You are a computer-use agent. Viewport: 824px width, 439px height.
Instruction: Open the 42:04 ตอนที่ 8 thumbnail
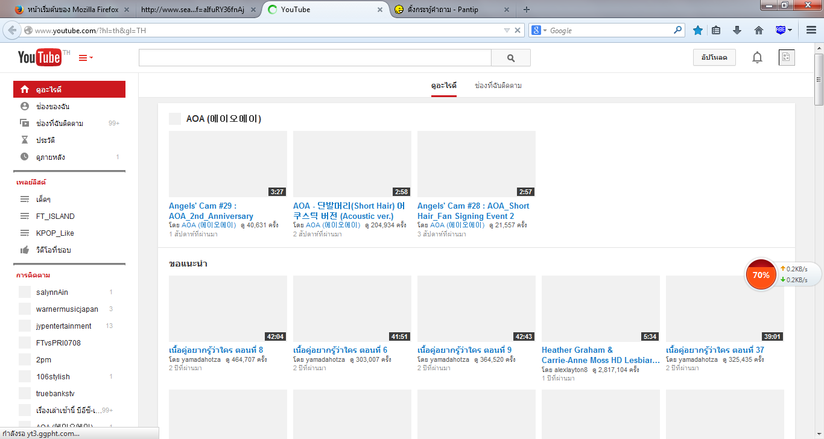pos(228,309)
